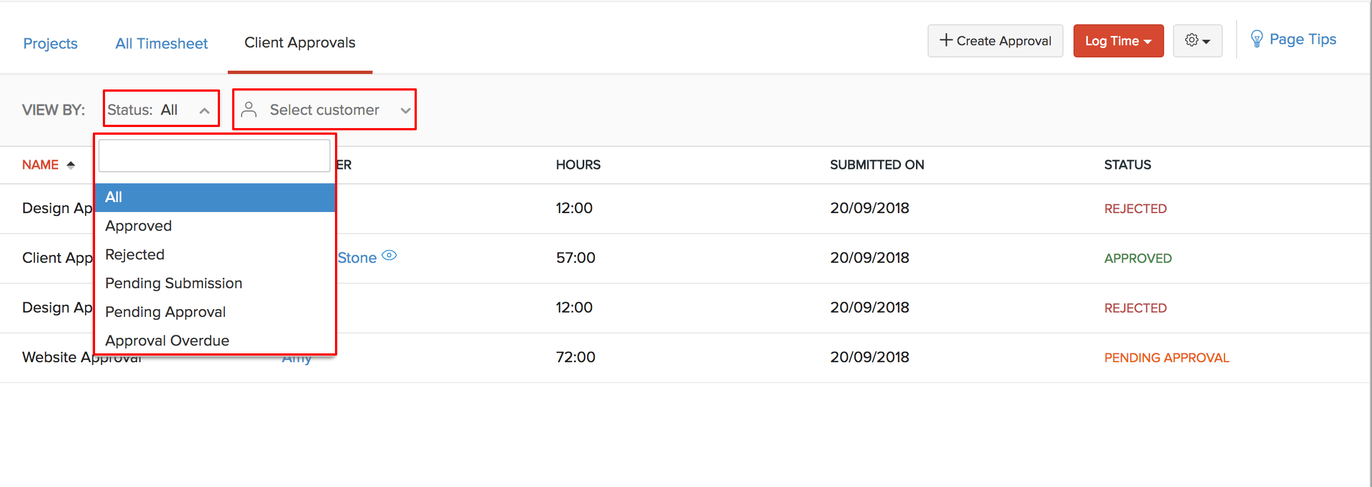Click the eye icon next to Stone
The width and height of the screenshot is (1372, 487).
point(389,256)
